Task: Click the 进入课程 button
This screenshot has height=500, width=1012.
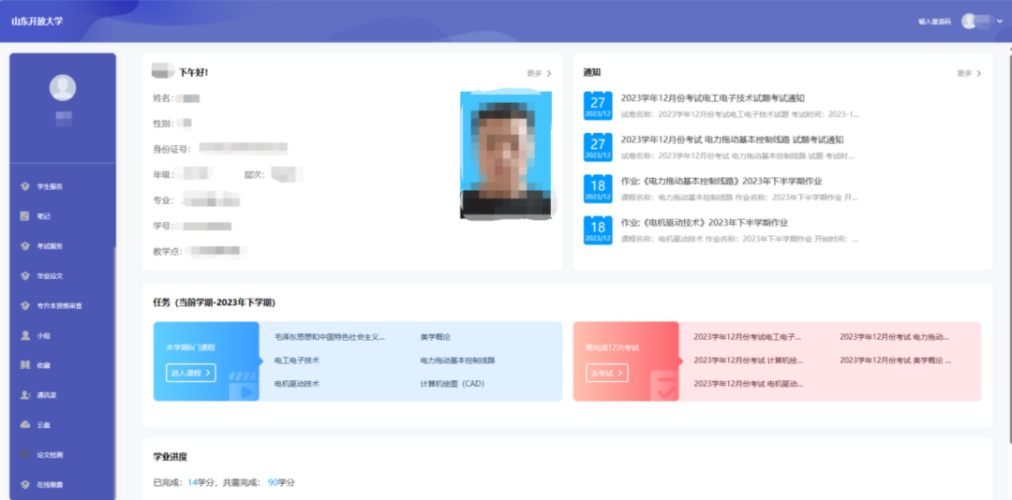Action: pyautogui.click(x=191, y=373)
